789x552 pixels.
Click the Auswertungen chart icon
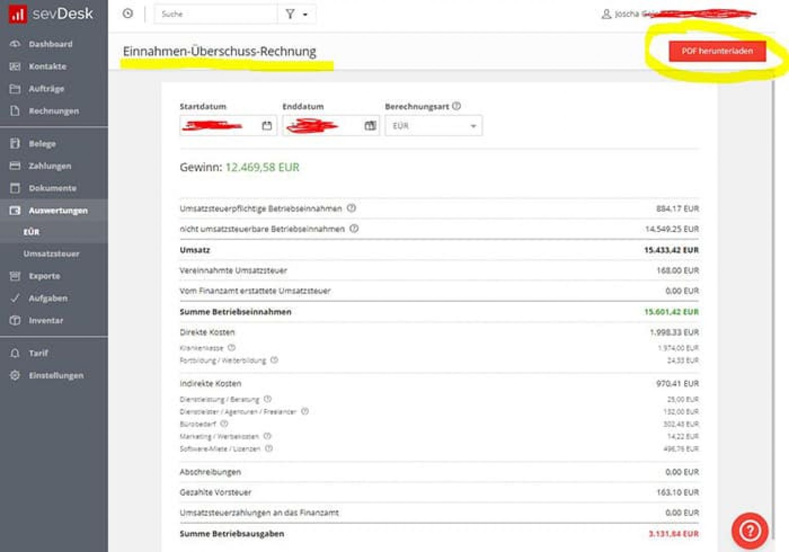15,211
